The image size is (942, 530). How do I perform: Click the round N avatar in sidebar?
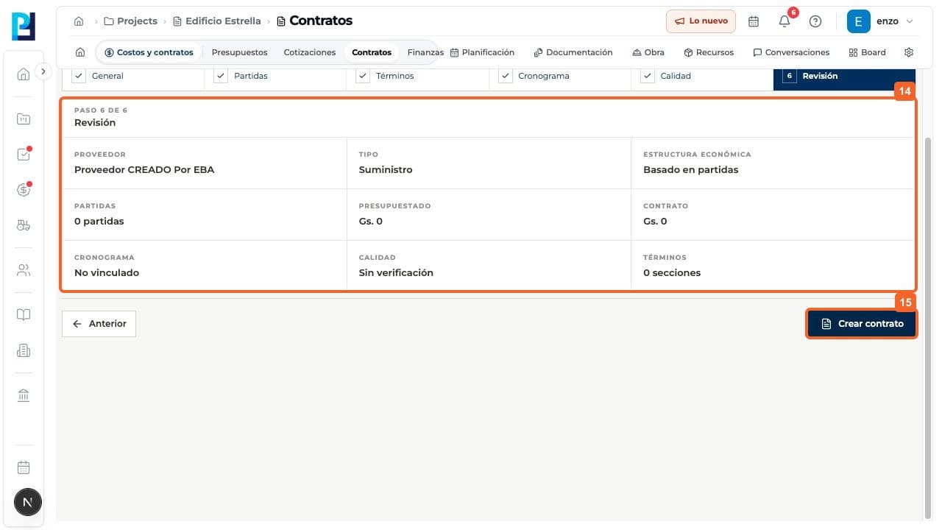click(28, 503)
